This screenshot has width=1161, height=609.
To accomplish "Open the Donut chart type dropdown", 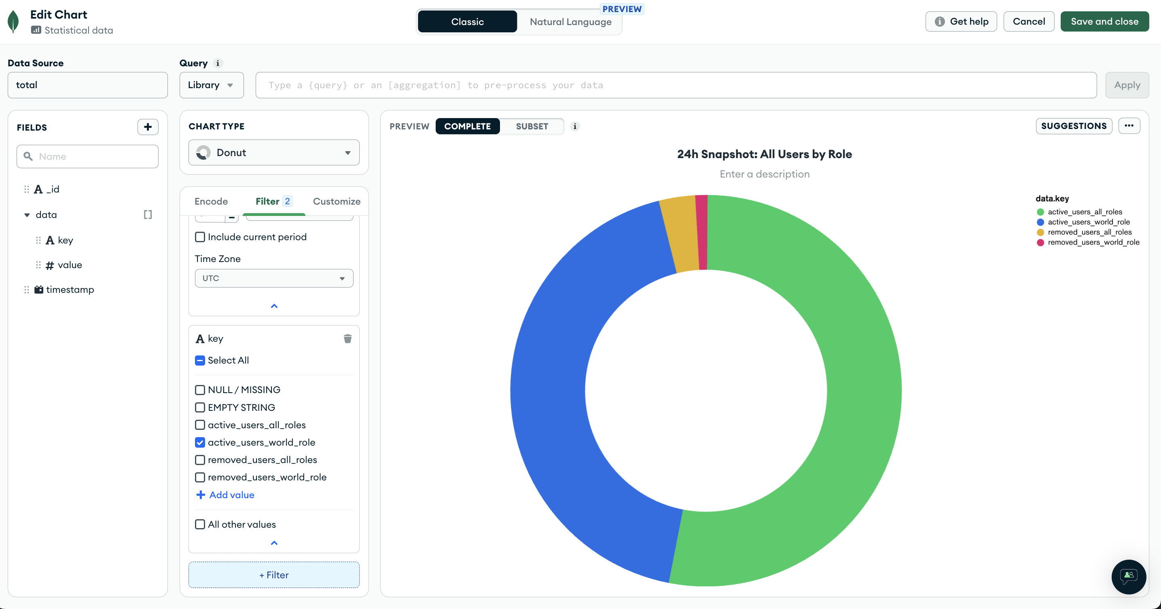I will point(273,153).
